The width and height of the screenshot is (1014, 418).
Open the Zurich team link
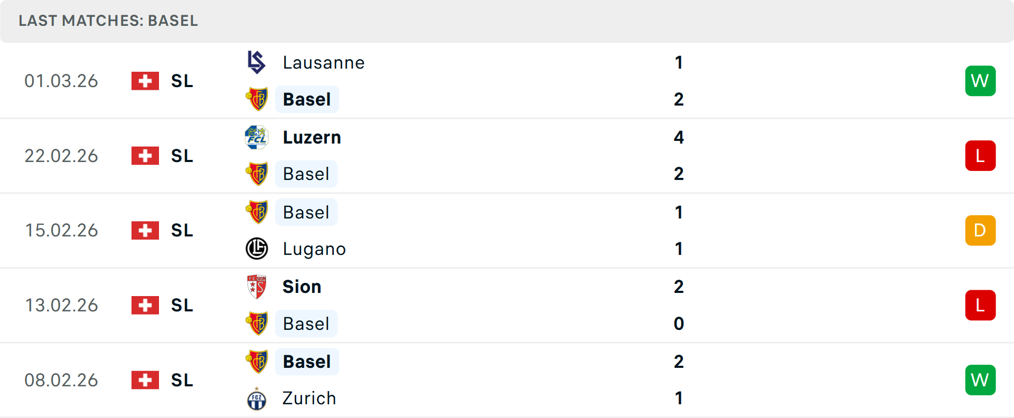309,398
